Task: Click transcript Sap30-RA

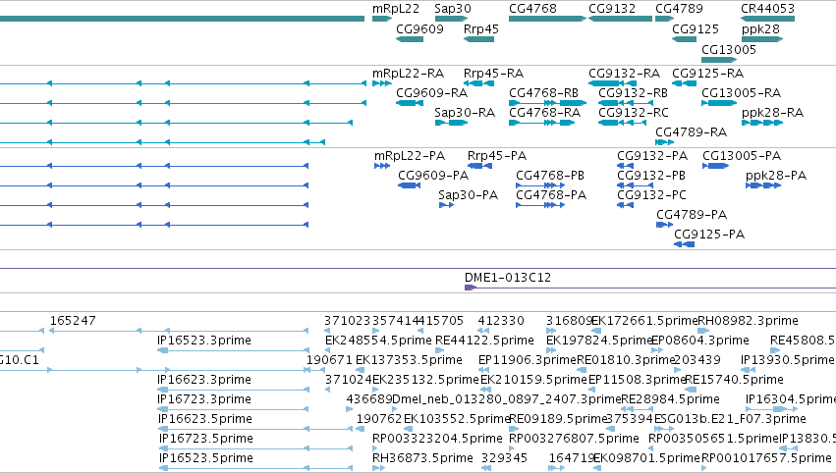Action: (x=465, y=113)
